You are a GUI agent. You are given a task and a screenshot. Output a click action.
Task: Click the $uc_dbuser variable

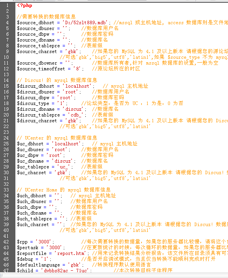tap(30, 150)
